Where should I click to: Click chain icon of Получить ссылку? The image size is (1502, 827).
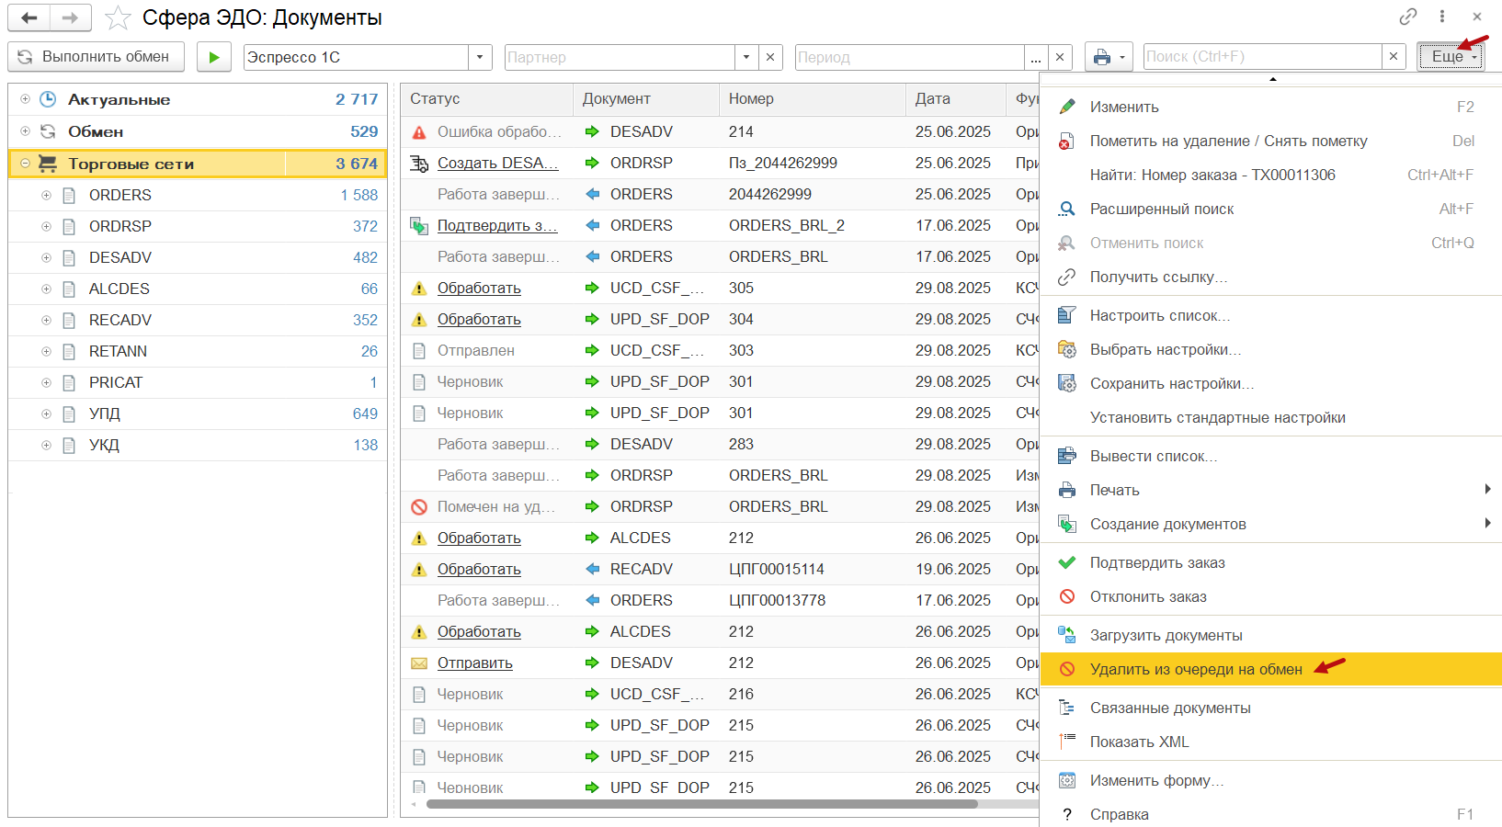(x=1066, y=277)
